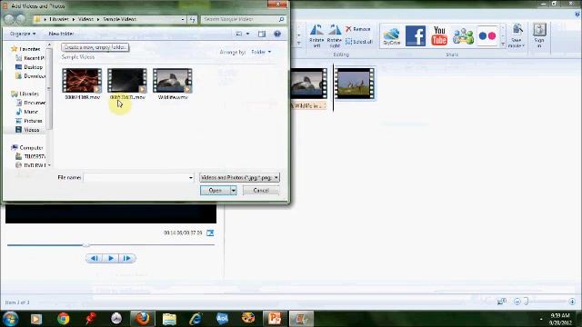Select the dark second .mov video file
582x327 pixels.
pyautogui.click(x=127, y=84)
